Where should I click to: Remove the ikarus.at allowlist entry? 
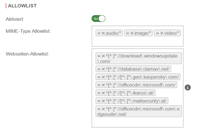coord(103,93)
